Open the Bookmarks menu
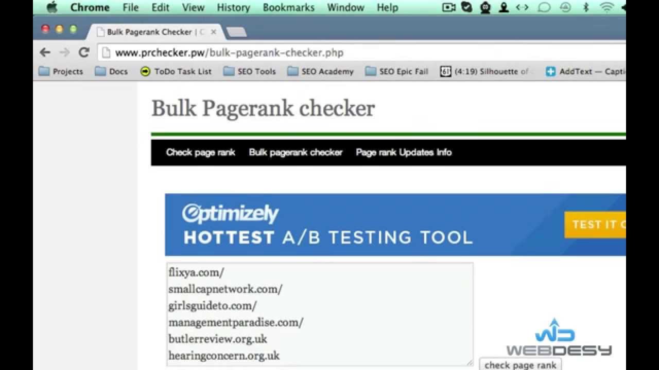Viewport: 659px width, 370px height. point(288,8)
